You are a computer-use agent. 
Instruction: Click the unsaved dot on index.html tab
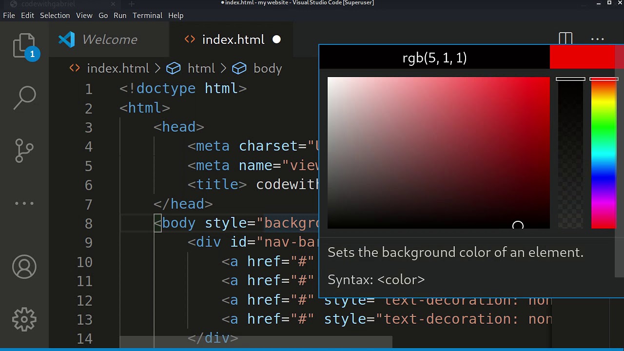coord(276,39)
